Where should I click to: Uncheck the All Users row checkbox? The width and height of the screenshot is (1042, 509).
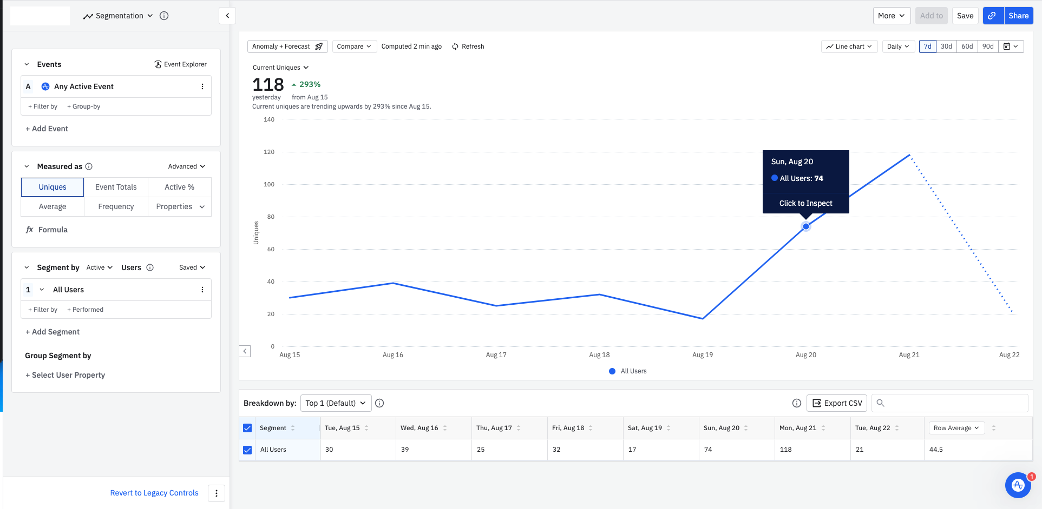[247, 450]
